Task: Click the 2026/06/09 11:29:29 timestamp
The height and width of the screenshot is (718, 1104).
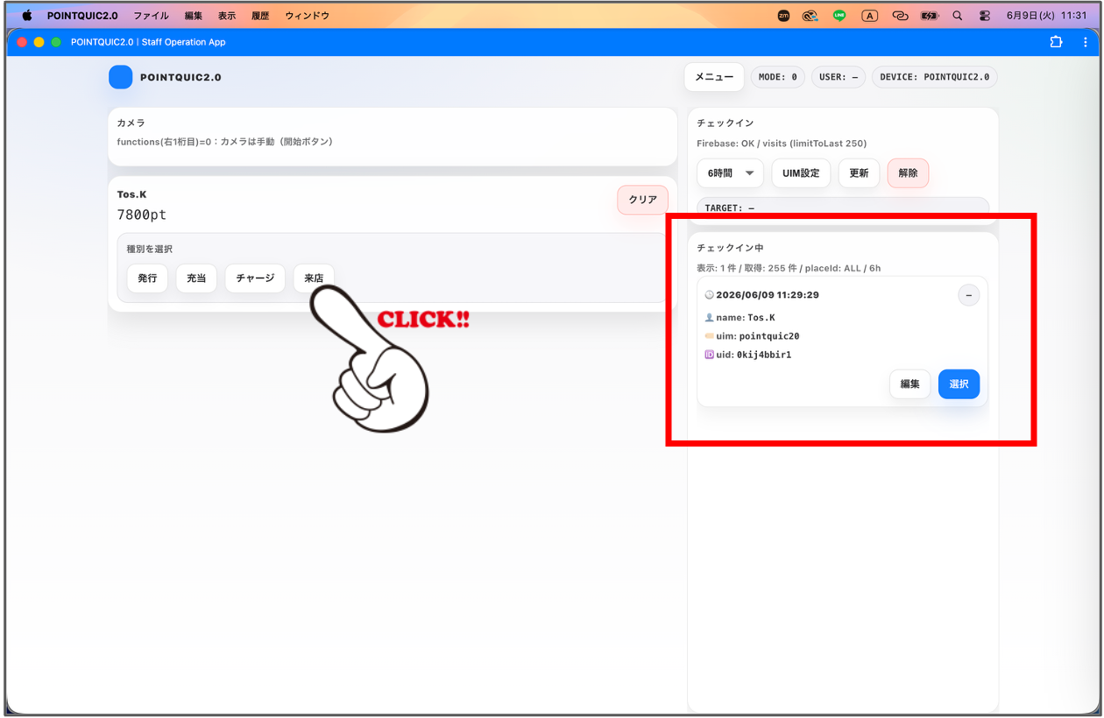Action: tap(762, 295)
